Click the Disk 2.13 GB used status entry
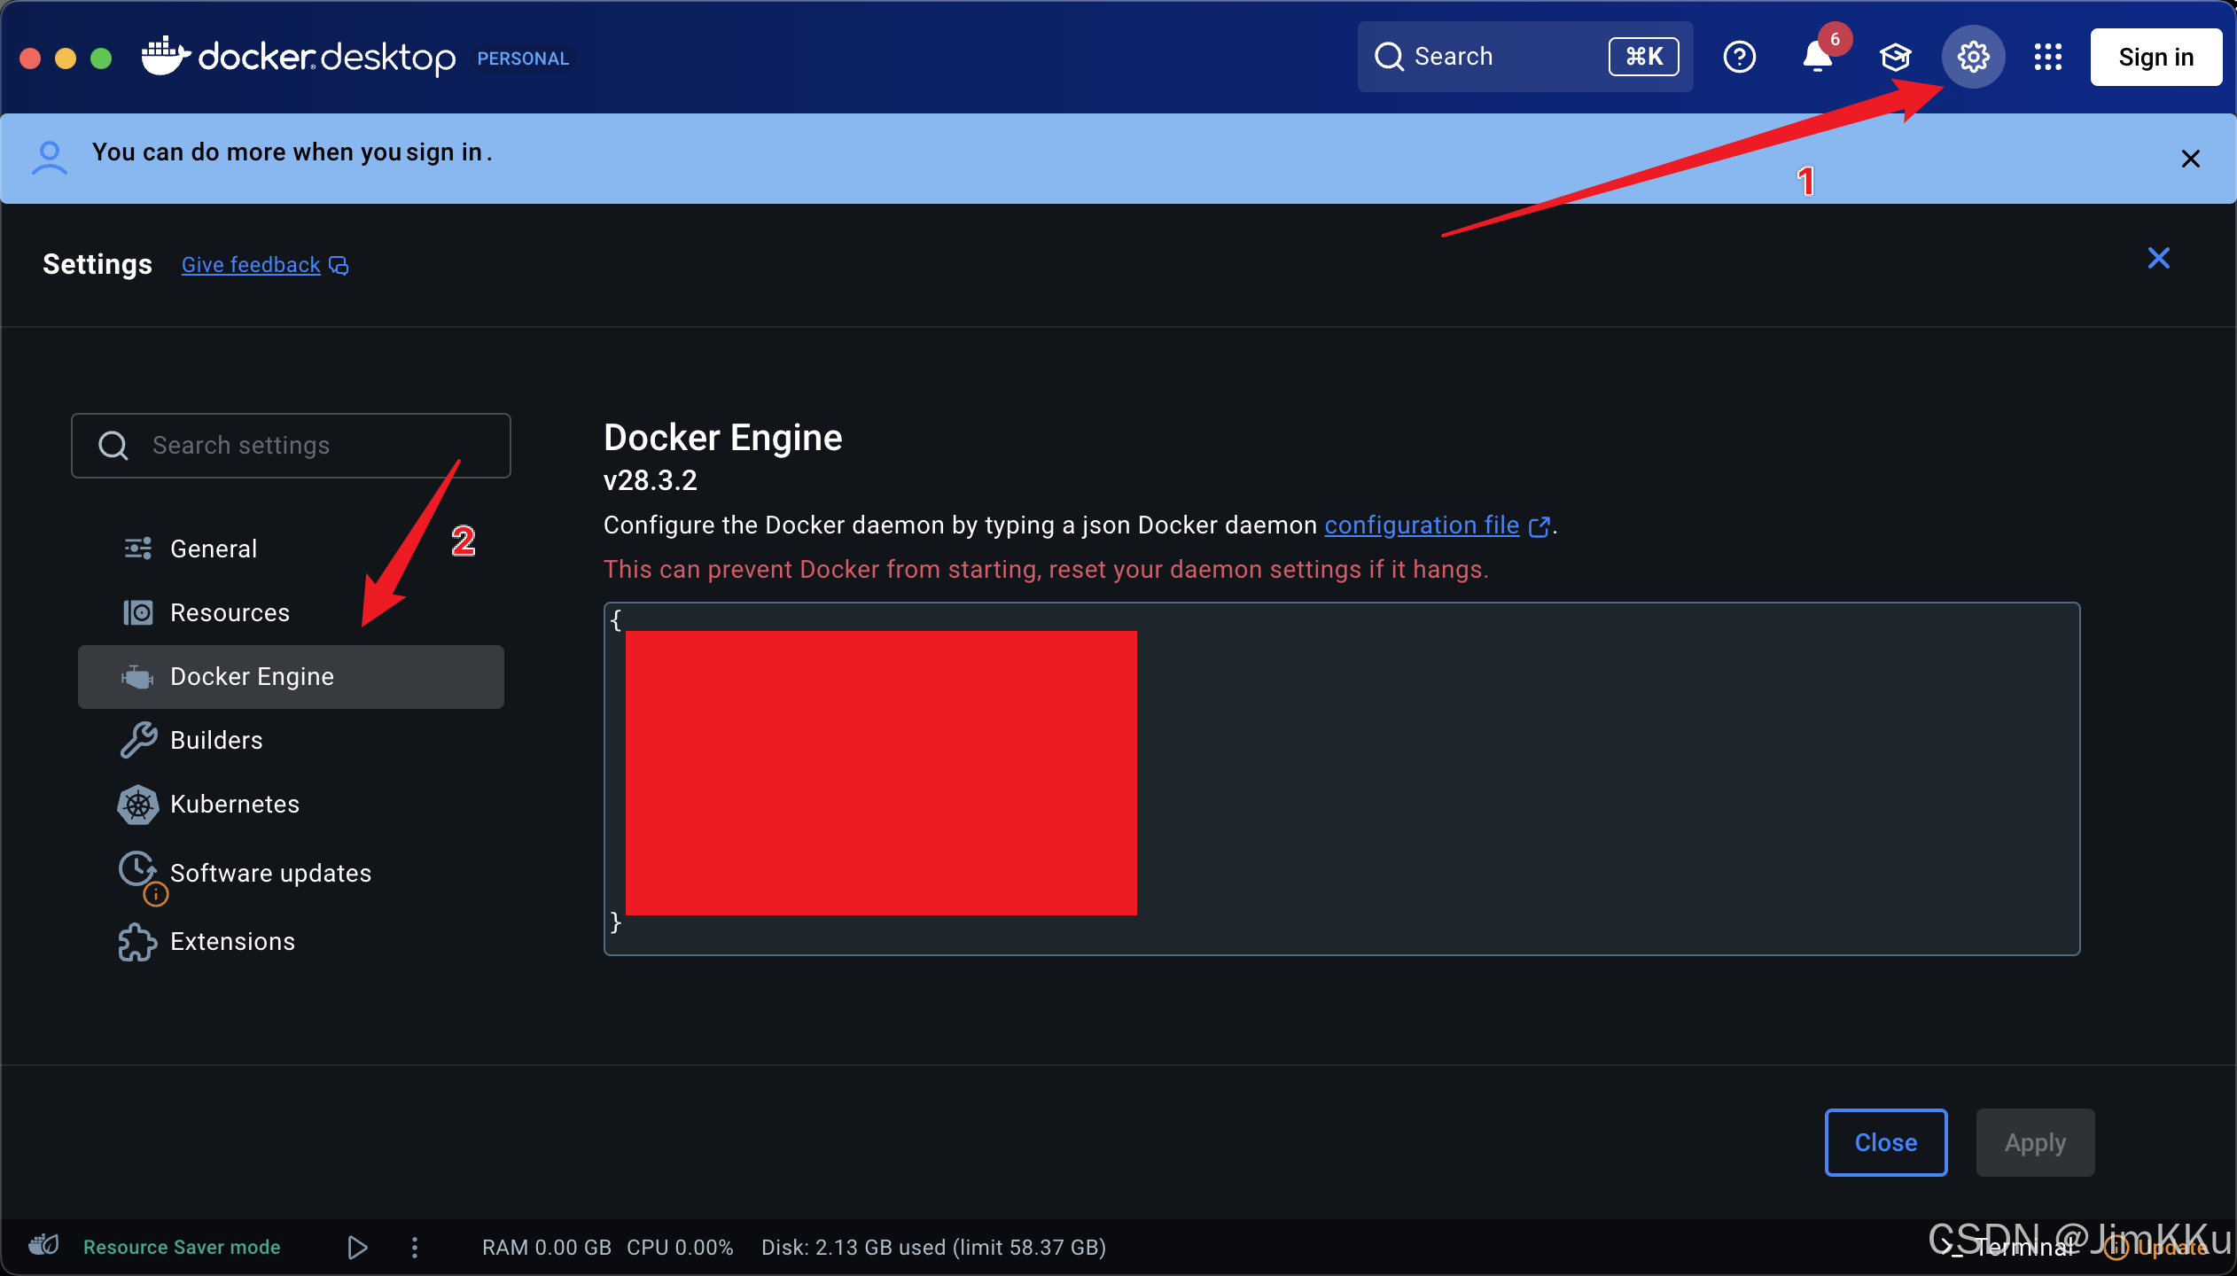 pyautogui.click(x=934, y=1248)
